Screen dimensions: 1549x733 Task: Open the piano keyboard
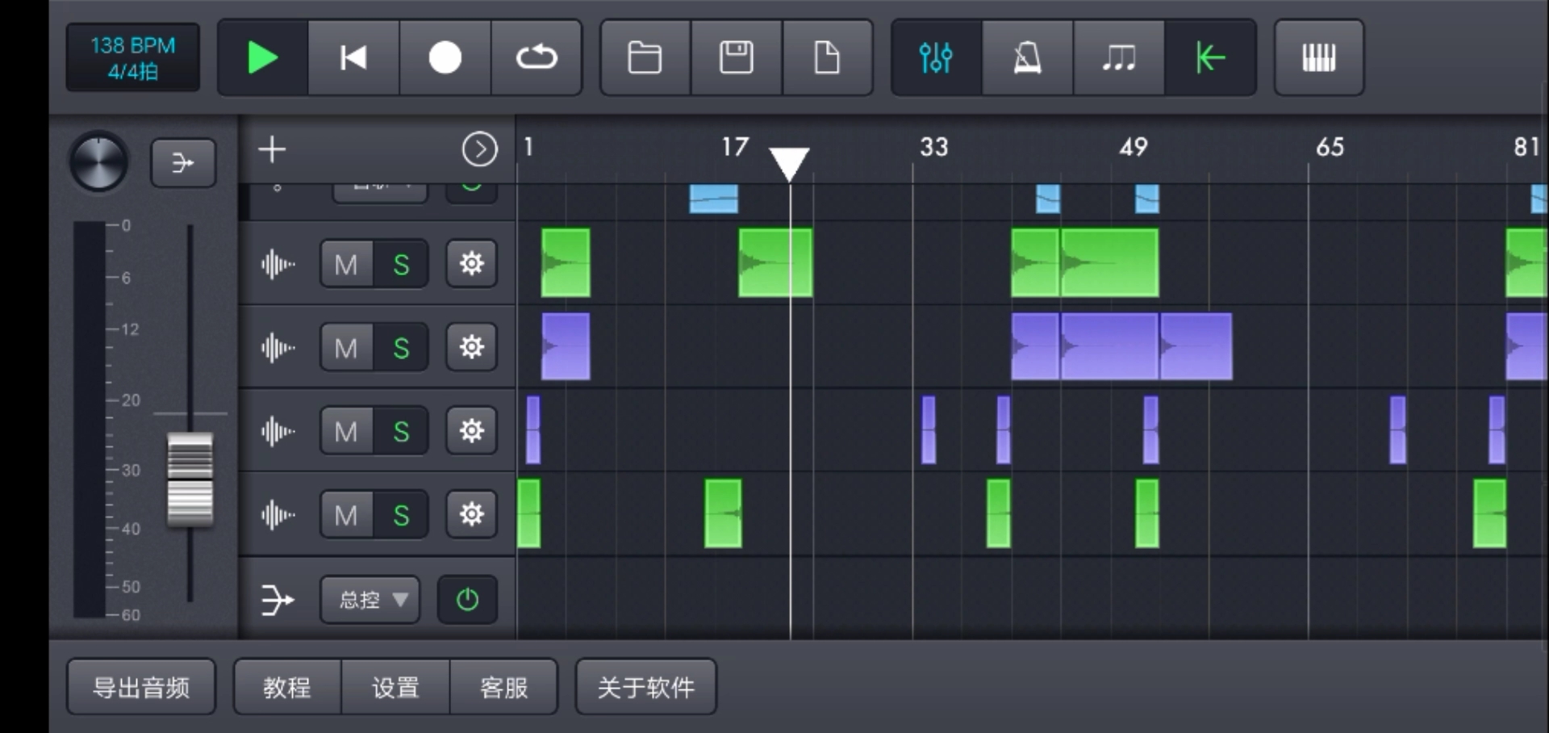(x=1319, y=58)
